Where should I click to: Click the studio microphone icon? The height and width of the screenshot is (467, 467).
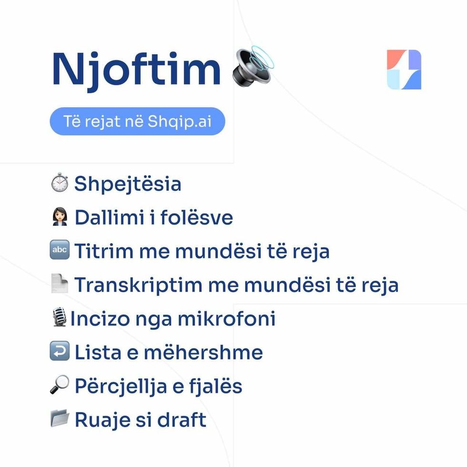pyautogui.click(x=60, y=318)
